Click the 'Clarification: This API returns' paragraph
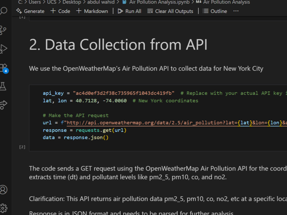The height and width of the screenshot is (215, 287). (x=158, y=199)
